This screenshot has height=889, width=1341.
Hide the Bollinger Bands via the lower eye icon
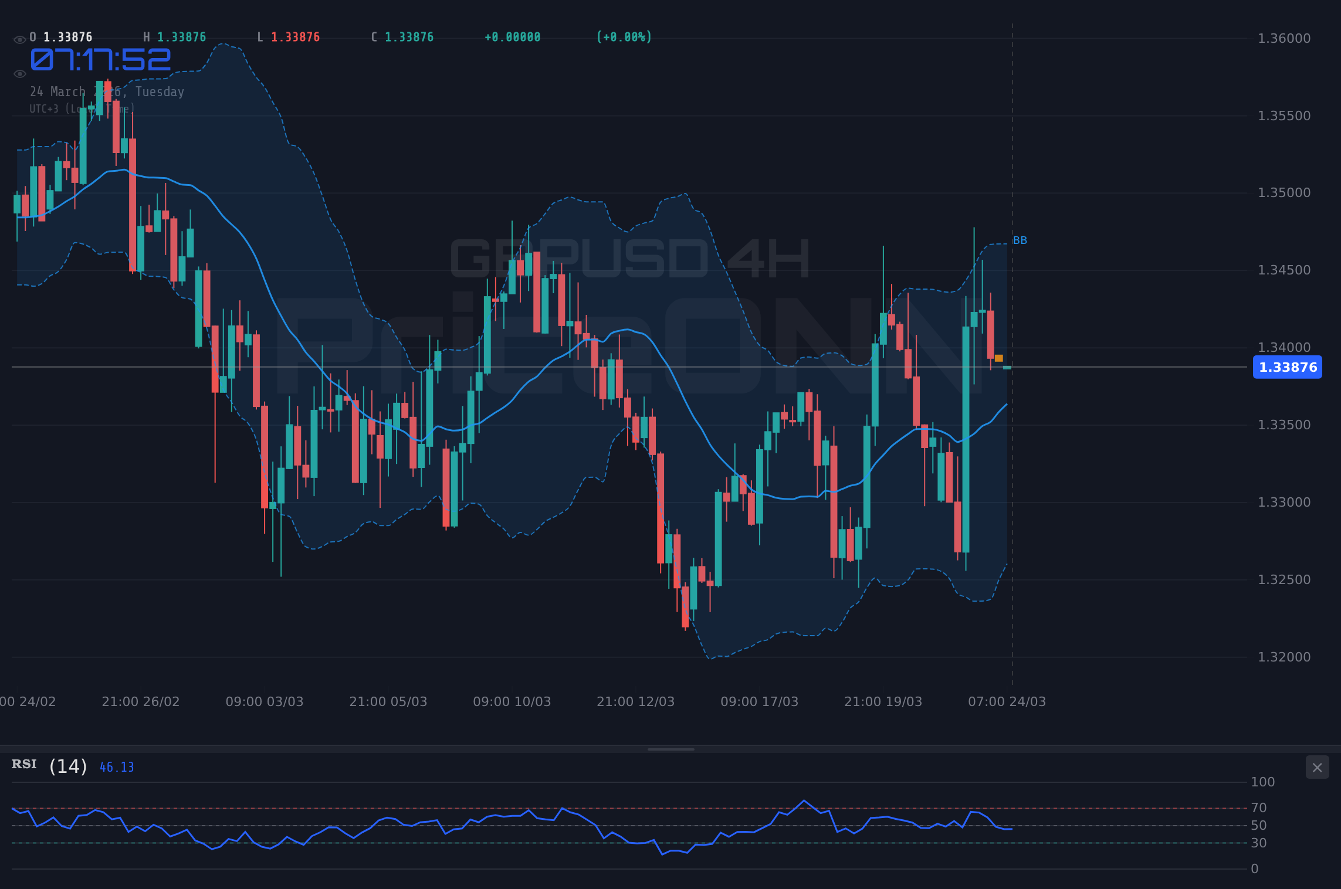click(x=19, y=73)
